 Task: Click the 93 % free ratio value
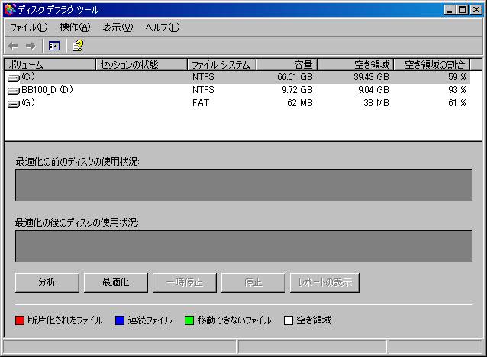457,90
